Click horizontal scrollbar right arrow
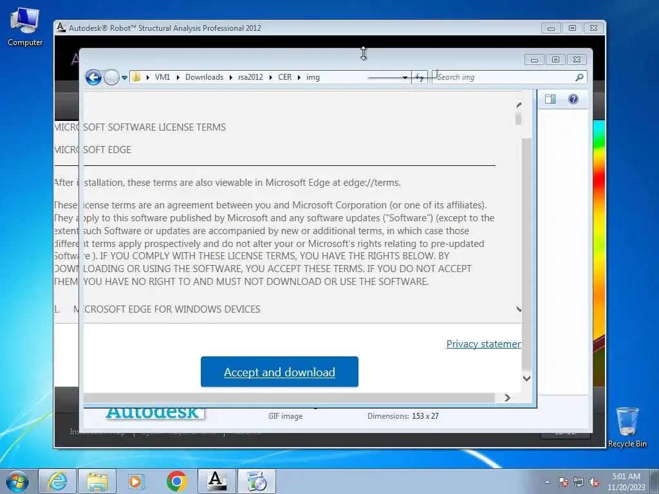659x494 pixels. coord(507,398)
